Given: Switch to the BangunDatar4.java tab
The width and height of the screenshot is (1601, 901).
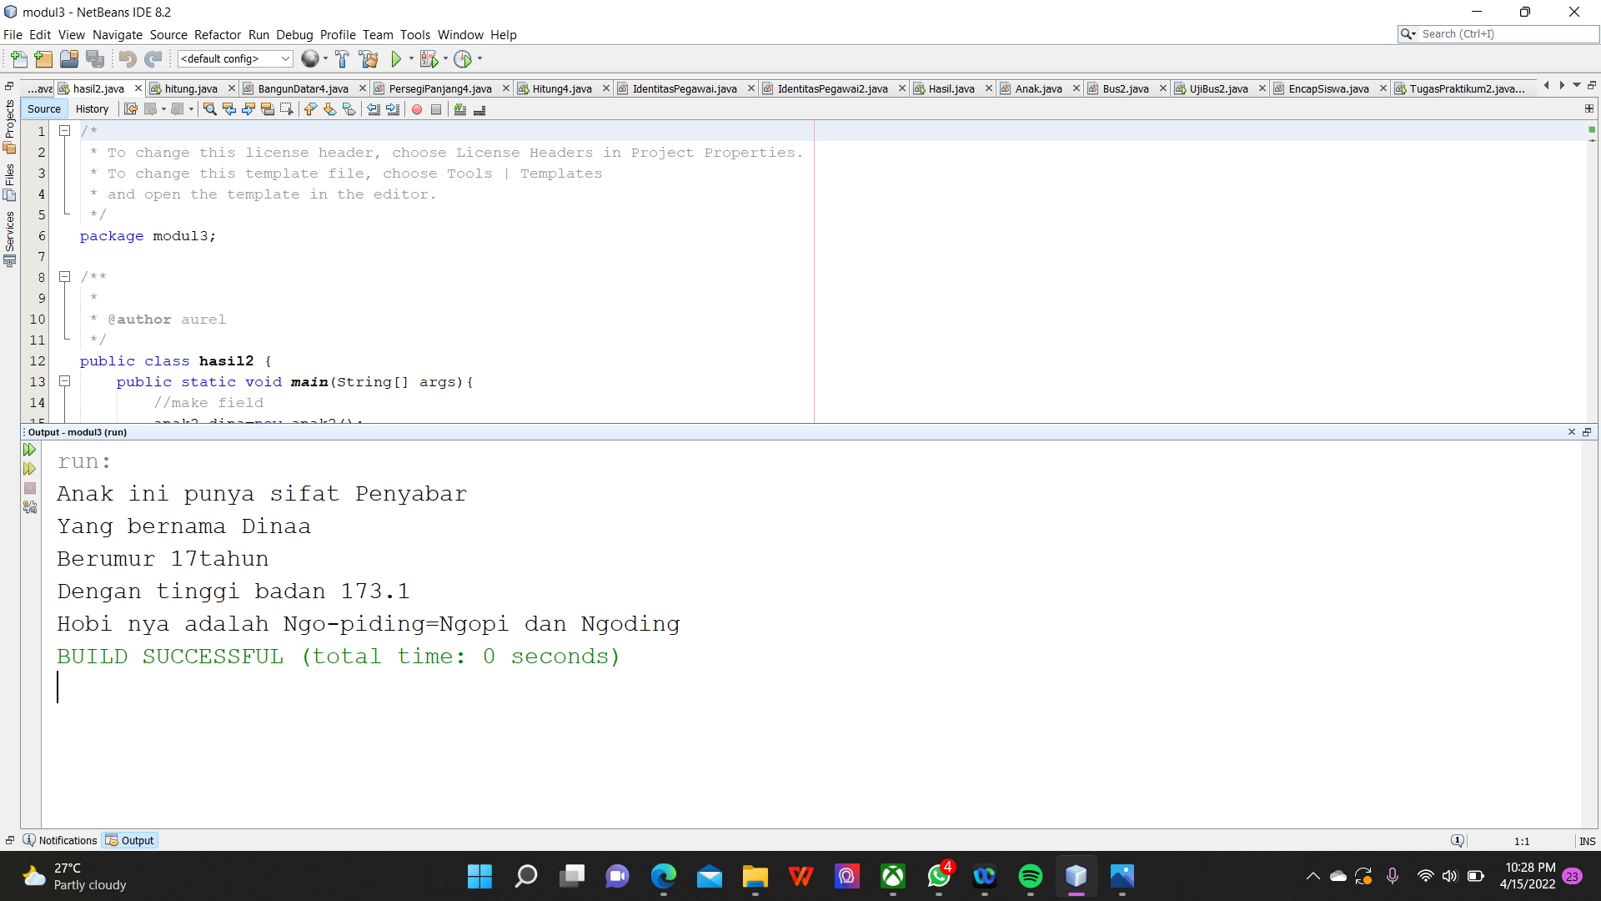Looking at the screenshot, I should (303, 88).
